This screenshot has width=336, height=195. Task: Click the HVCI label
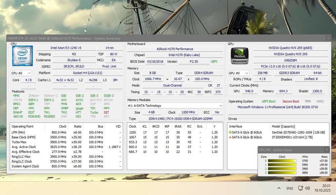[x=320, y=101]
